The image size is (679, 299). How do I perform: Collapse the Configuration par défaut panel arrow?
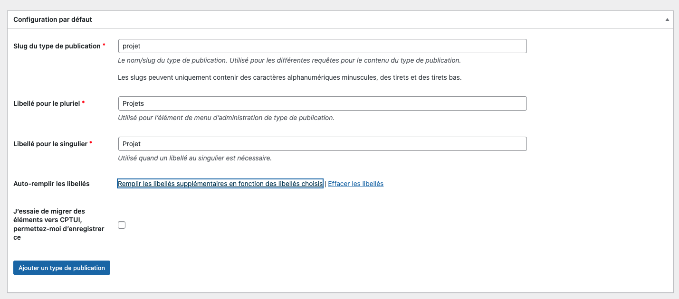coord(667,20)
